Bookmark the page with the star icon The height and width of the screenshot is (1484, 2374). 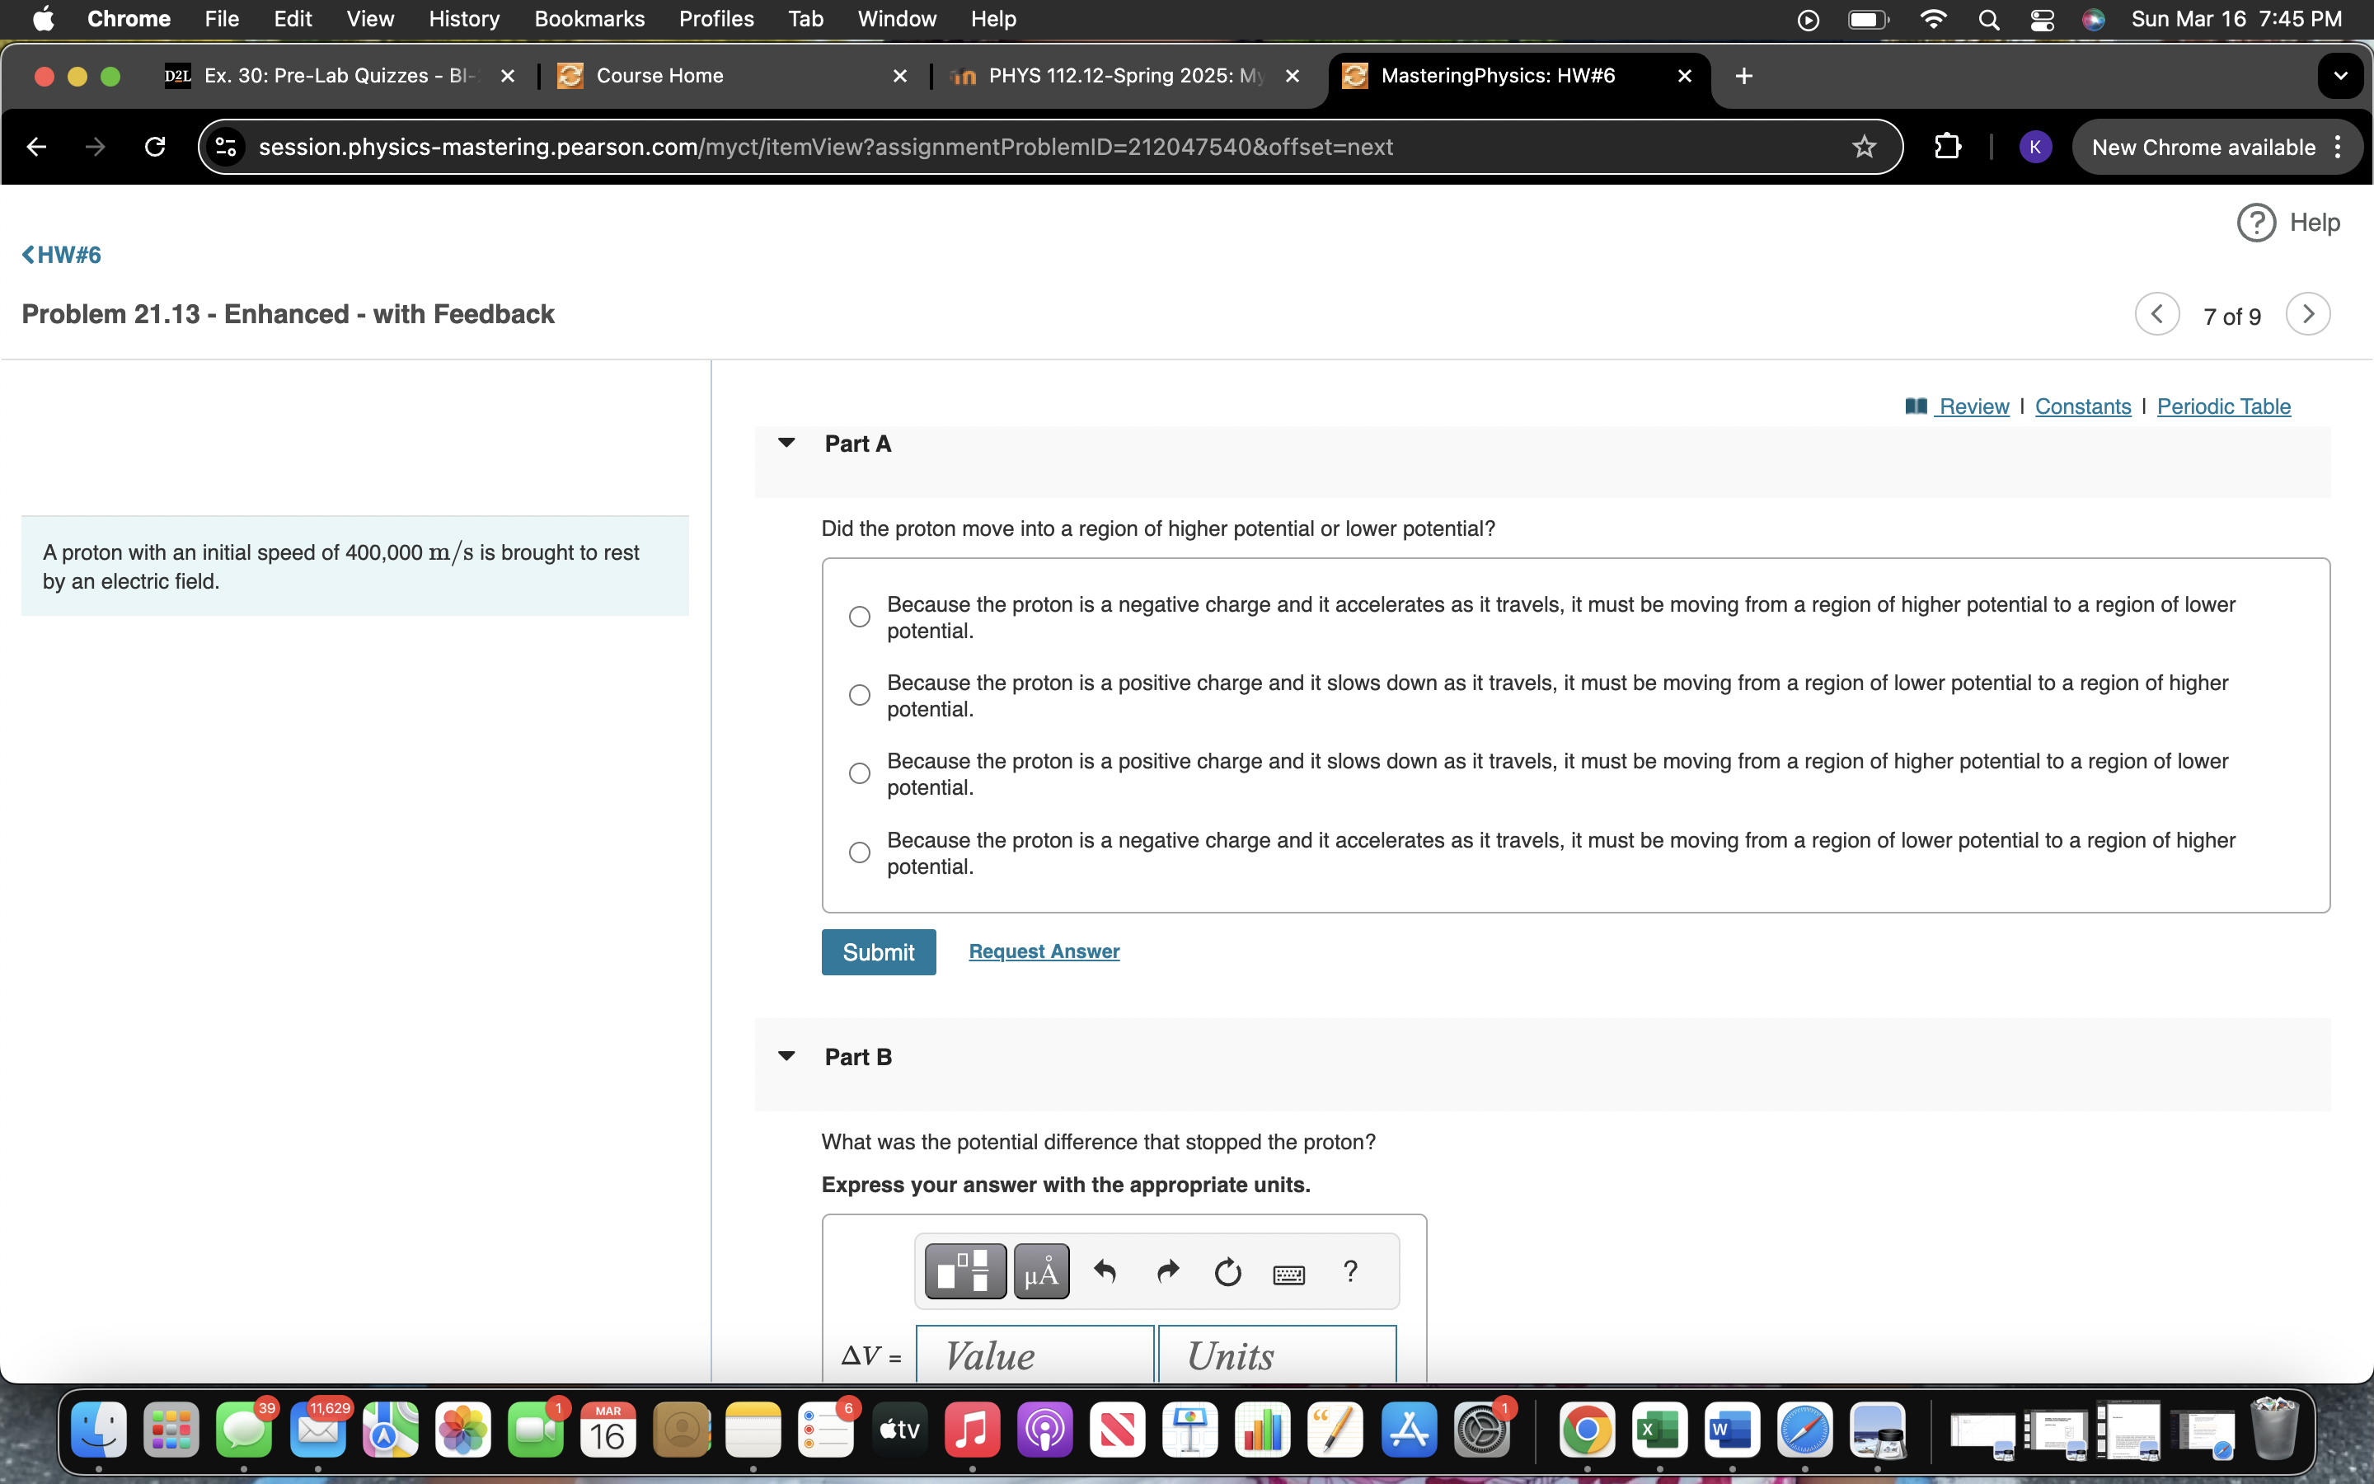pyautogui.click(x=1863, y=146)
